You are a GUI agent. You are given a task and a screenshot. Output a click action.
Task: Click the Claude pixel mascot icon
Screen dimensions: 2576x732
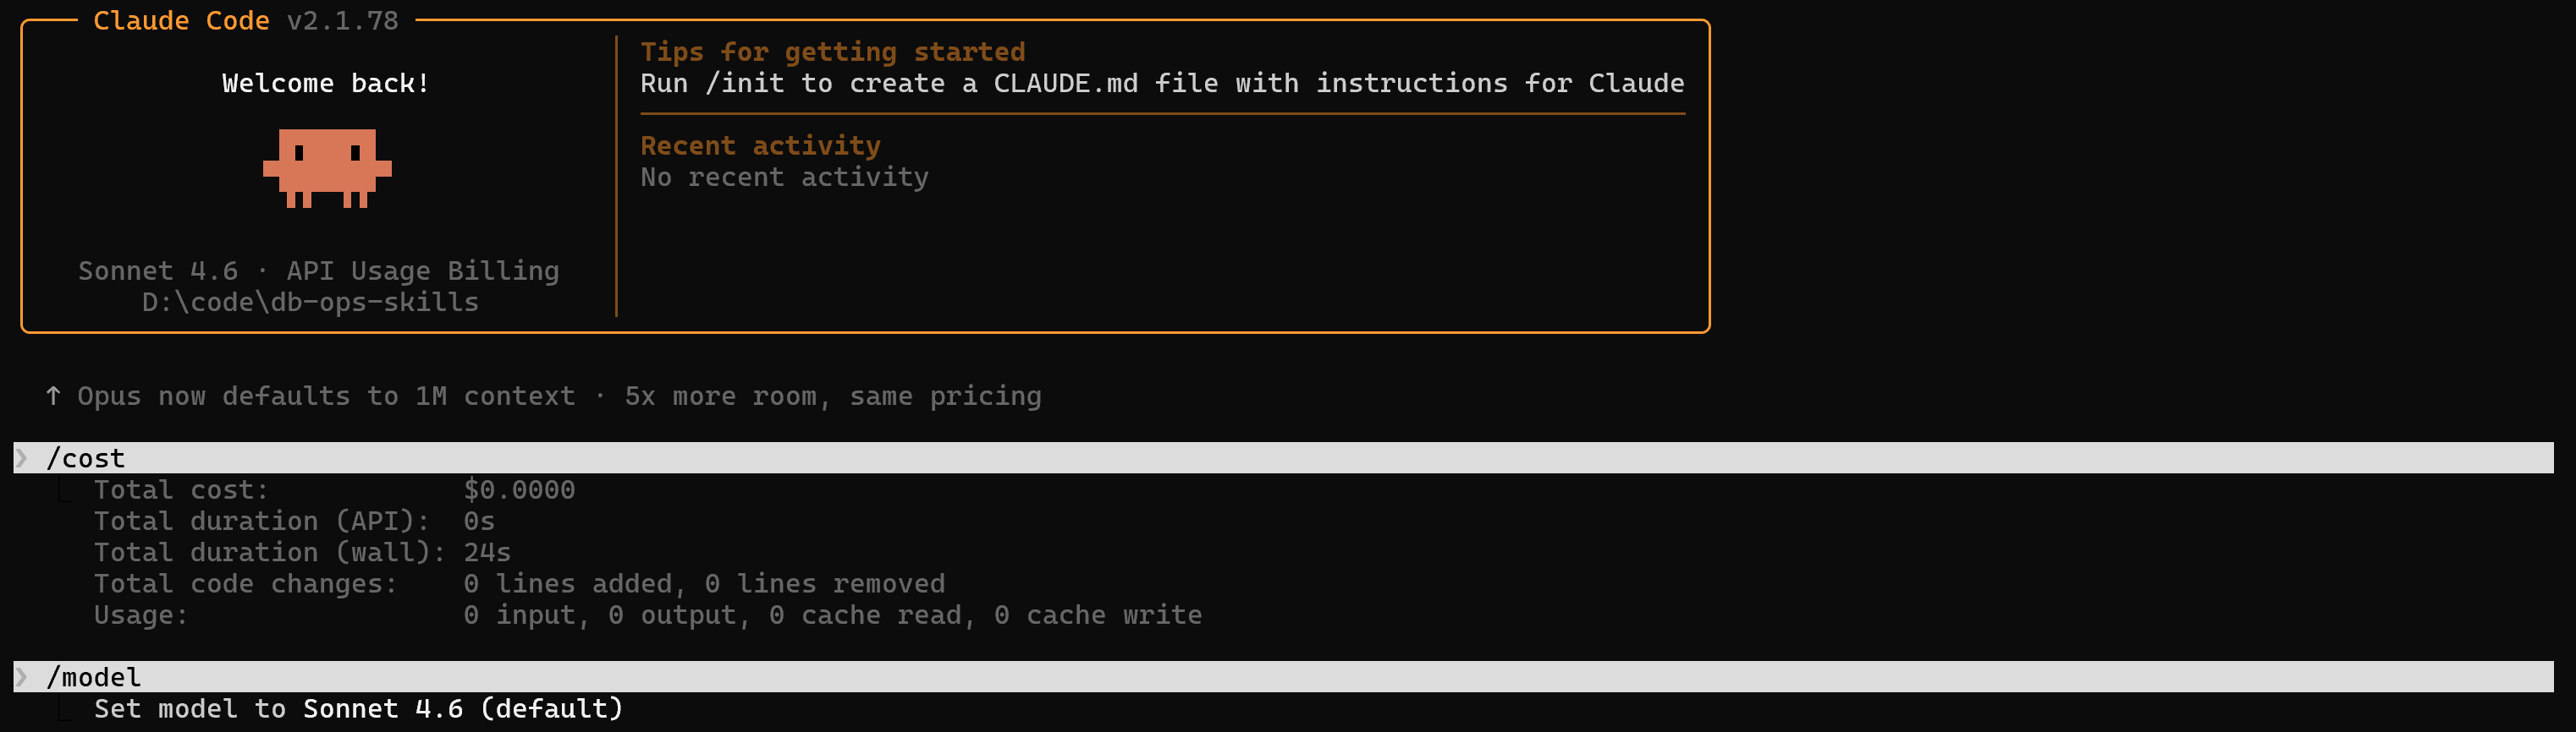tap(327, 167)
